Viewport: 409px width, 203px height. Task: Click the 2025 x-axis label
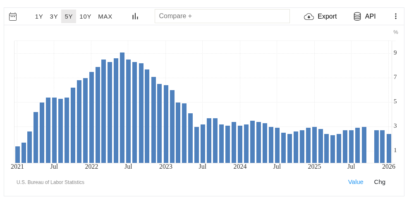314,167
